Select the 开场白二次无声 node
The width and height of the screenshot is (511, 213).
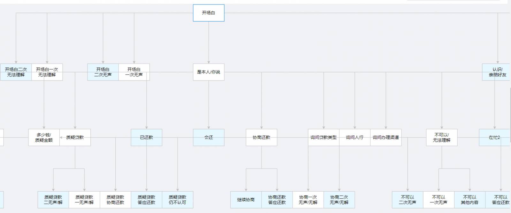click(x=103, y=72)
